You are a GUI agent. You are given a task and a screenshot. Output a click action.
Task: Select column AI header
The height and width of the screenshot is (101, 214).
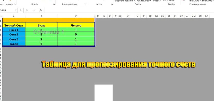(169, 16)
